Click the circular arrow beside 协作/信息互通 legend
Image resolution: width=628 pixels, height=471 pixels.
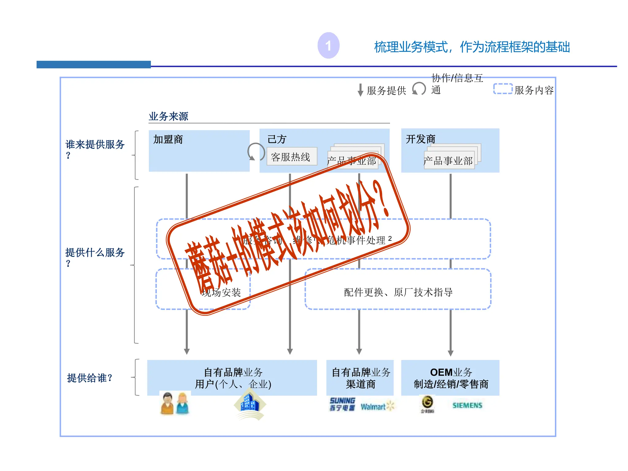click(419, 89)
